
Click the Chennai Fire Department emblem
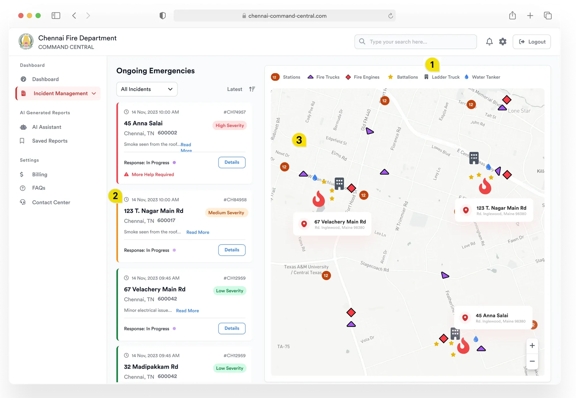(26, 42)
